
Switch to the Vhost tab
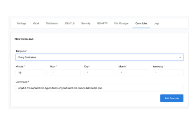tap(36, 23)
